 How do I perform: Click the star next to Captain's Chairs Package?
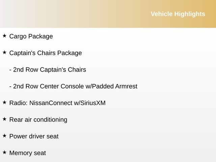tap(4, 52)
